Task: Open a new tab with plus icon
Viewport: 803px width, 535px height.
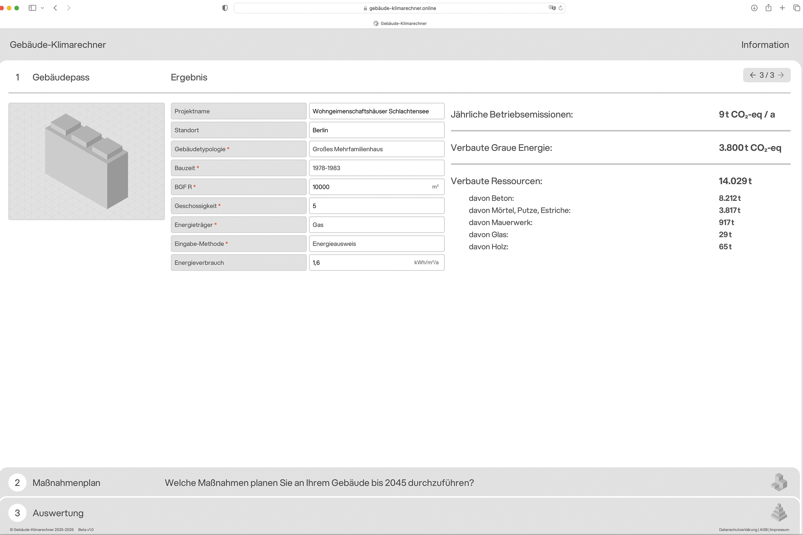Action: tap(782, 8)
